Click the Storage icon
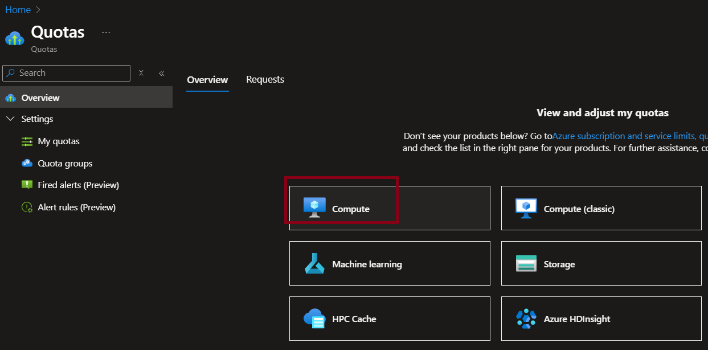This screenshot has width=708, height=350. click(x=526, y=264)
